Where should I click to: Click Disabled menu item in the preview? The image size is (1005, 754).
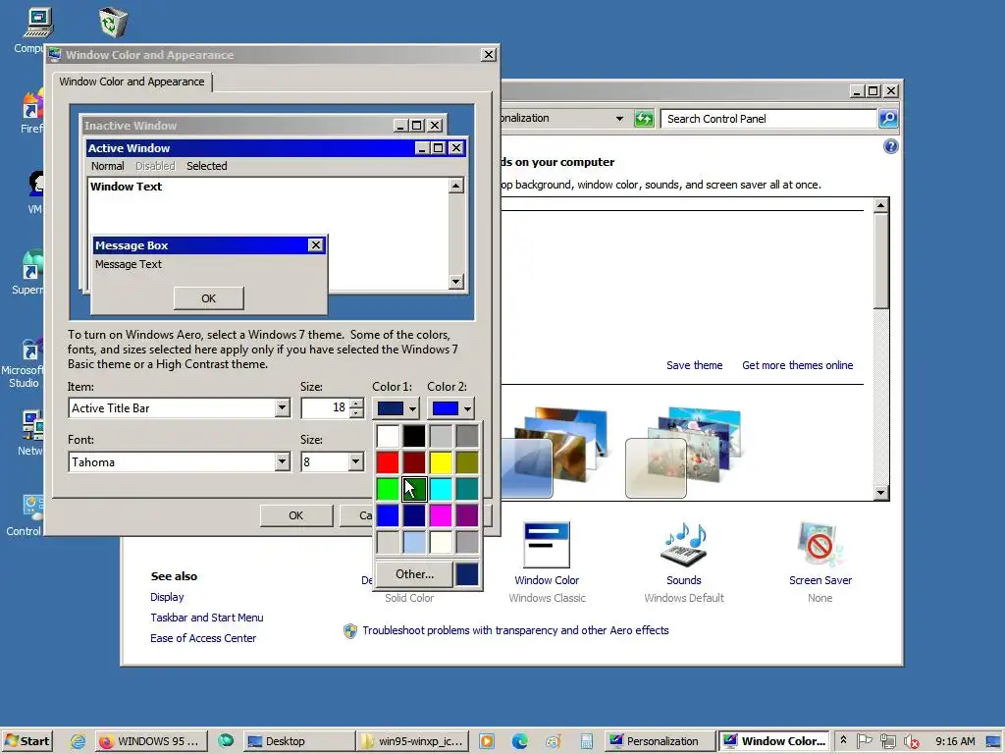pos(155,166)
